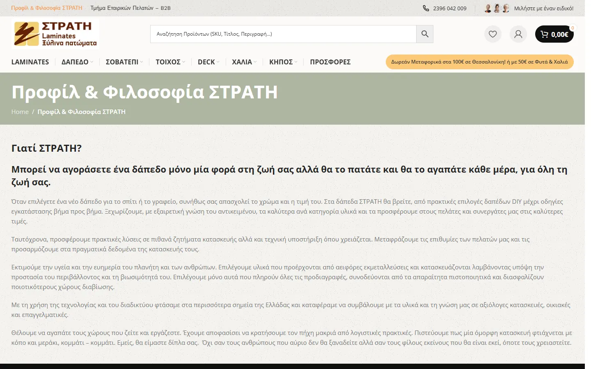This screenshot has height=369, width=591.
Task: Expand the ΔΑΠΕΔΟ dropdown menu
Action: tap(77, 62)
